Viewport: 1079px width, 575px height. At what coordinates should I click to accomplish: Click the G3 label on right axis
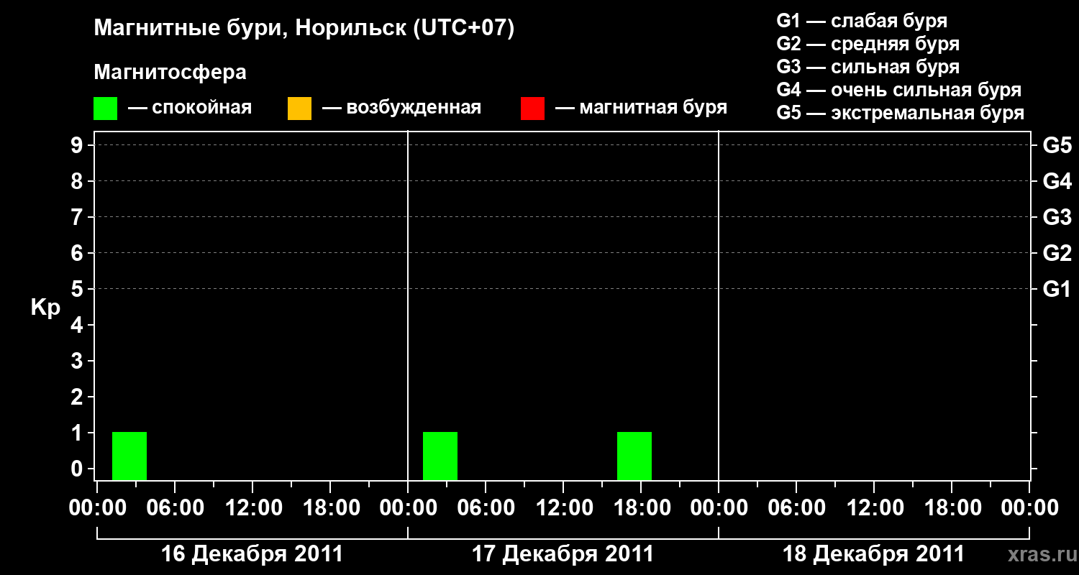(1057, 218)
